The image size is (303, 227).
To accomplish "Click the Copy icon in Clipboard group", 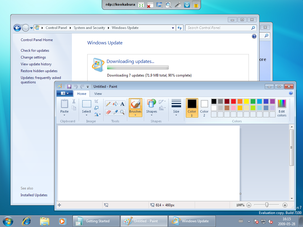I will click(x=74, y=108).
